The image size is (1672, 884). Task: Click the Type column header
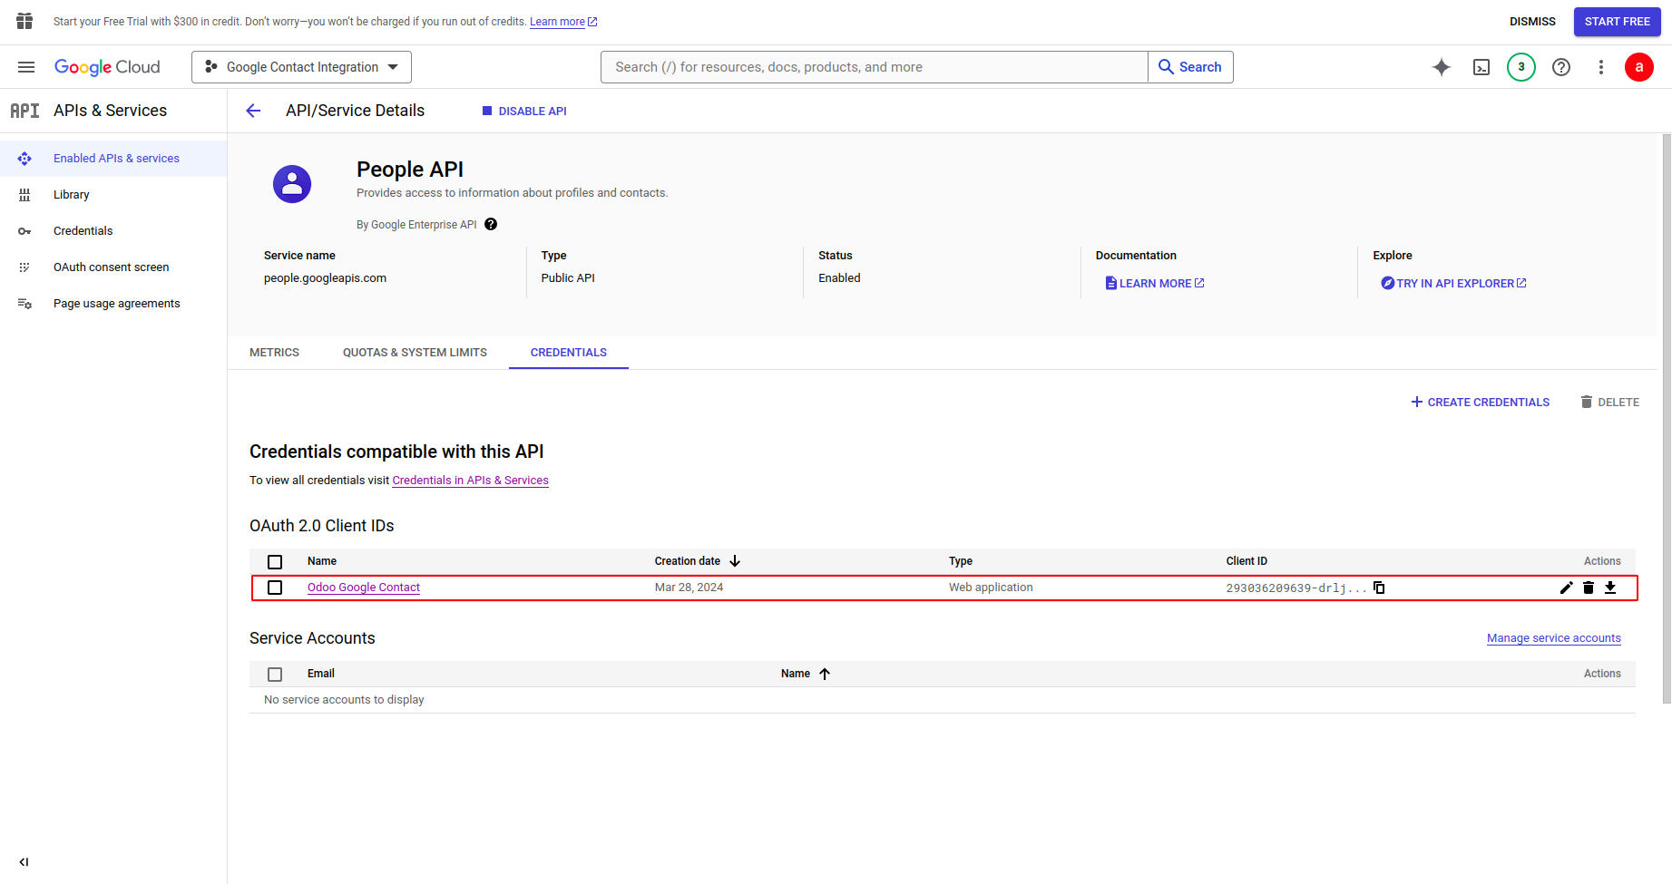click(961, 561)
